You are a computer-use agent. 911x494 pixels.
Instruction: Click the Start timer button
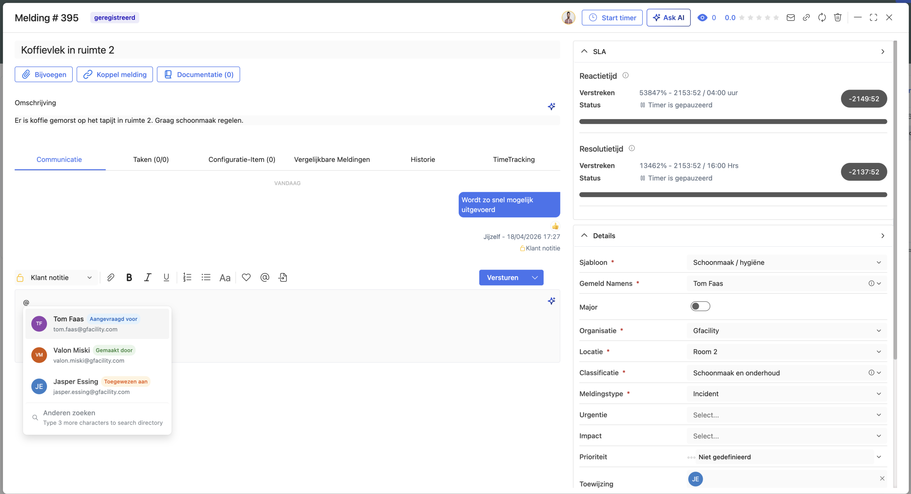click(x=612, y=17)
